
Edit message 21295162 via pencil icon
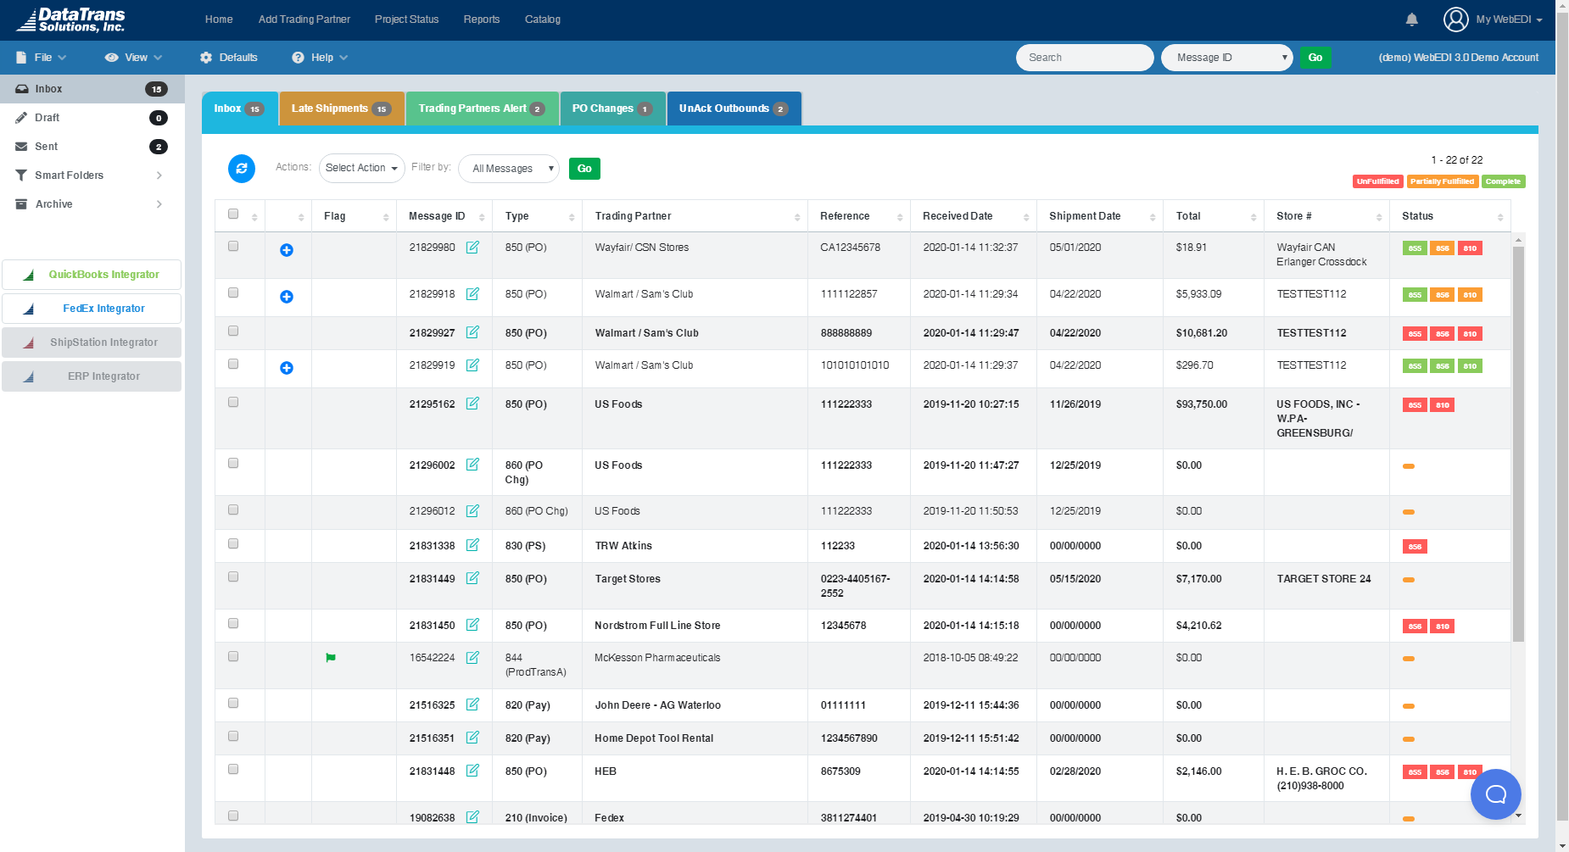pos(472,404)
